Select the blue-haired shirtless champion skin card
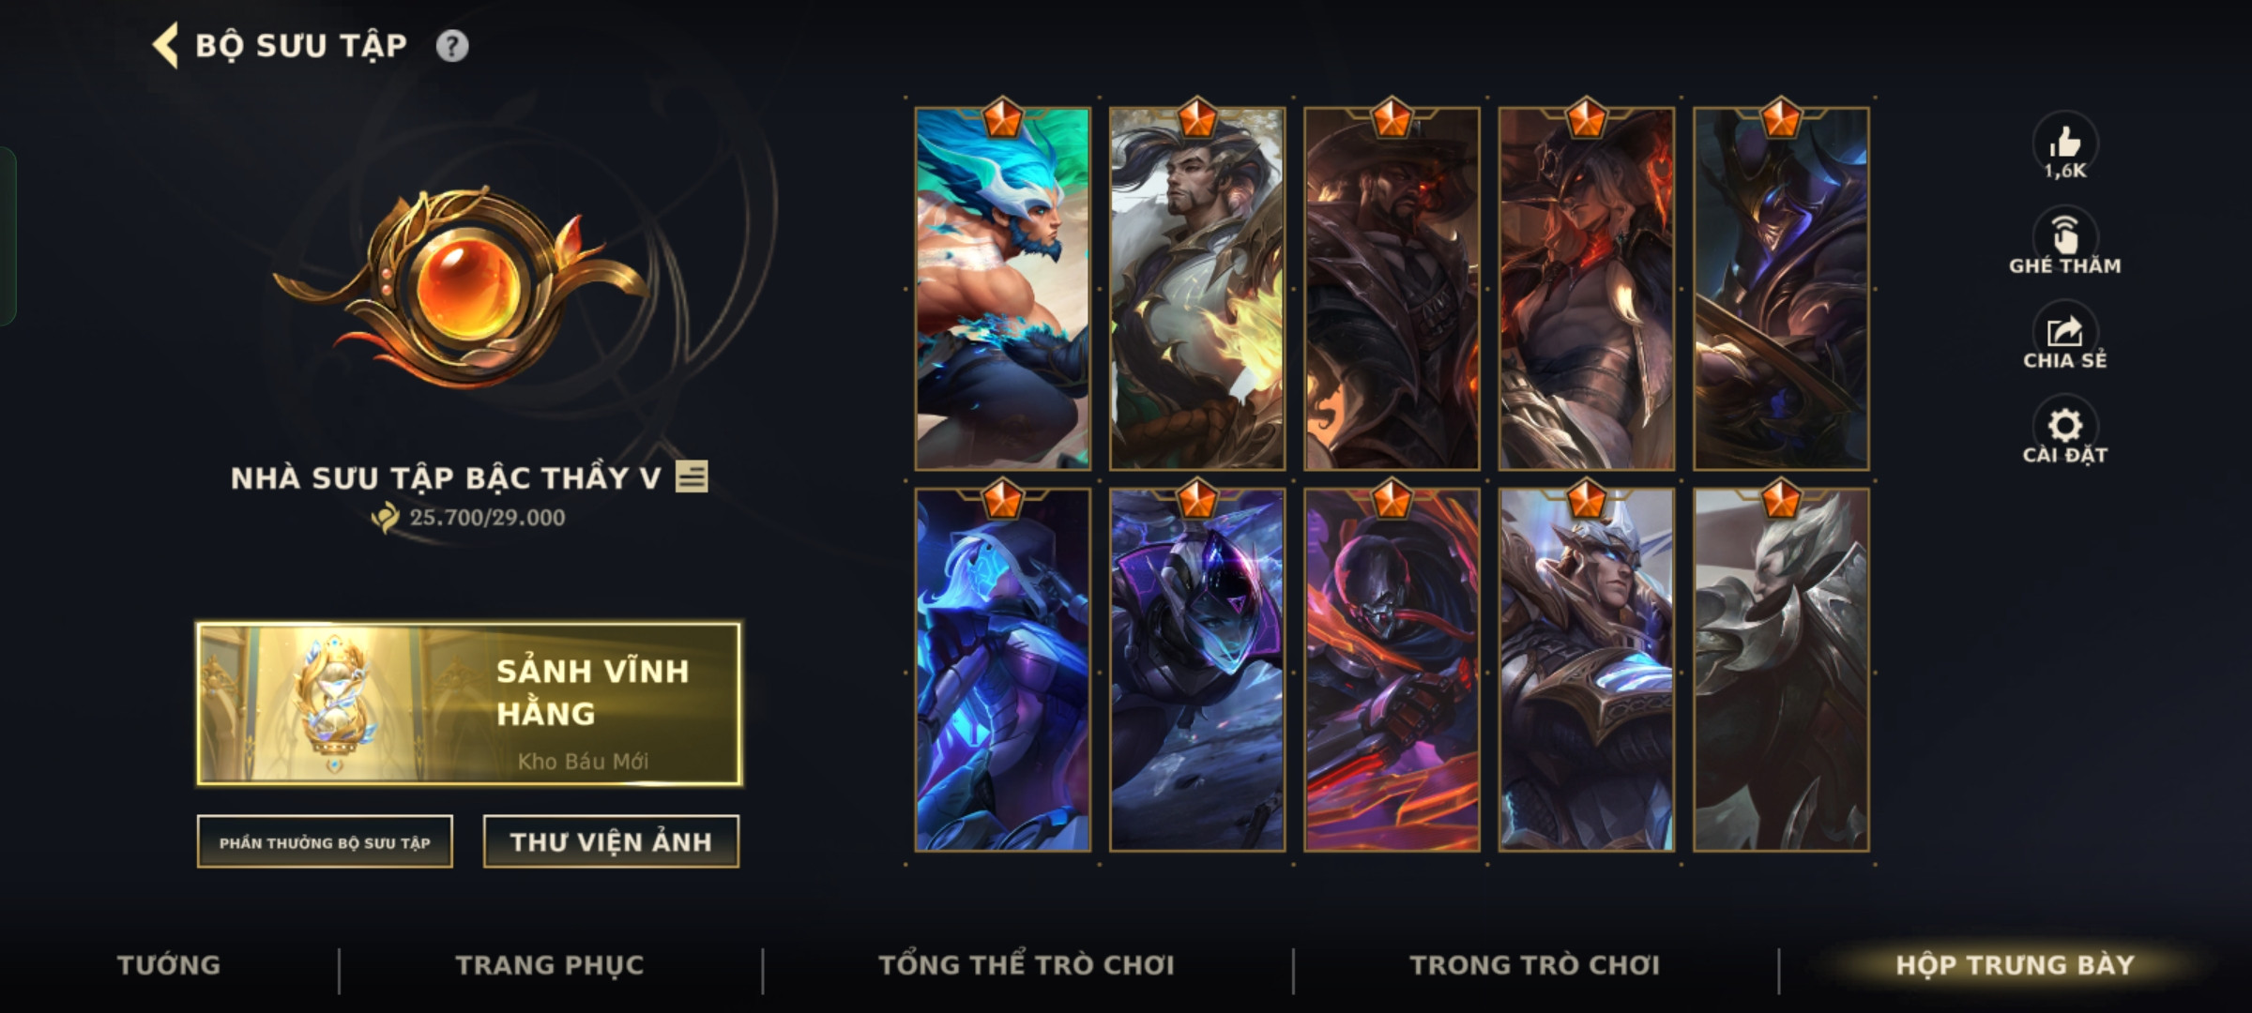Image resolution: width=2252 pixels, height=1013 pixels. coord(1003,288)
